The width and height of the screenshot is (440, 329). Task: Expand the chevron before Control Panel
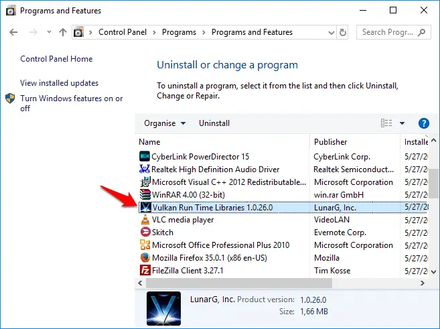pyautogui.click(x=90, y=33)
